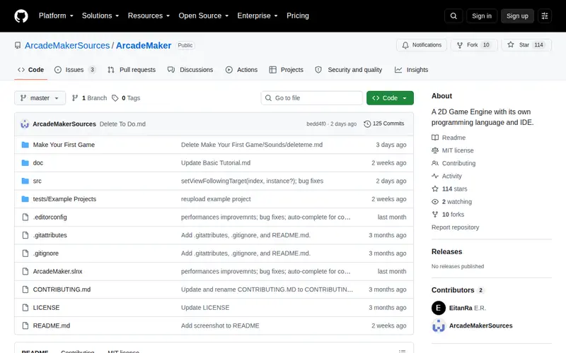Image resolution: width=566 pixels, height=353 pixels.
Task: Click the scale icon beside MIT license
Action: [x=435, y=150]
